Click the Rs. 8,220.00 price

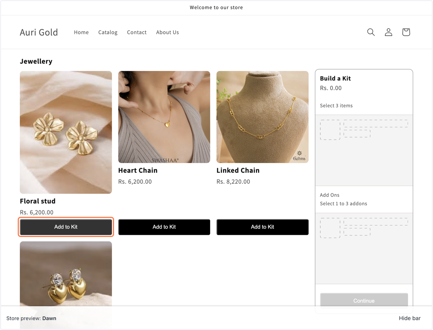click(233, 182)
